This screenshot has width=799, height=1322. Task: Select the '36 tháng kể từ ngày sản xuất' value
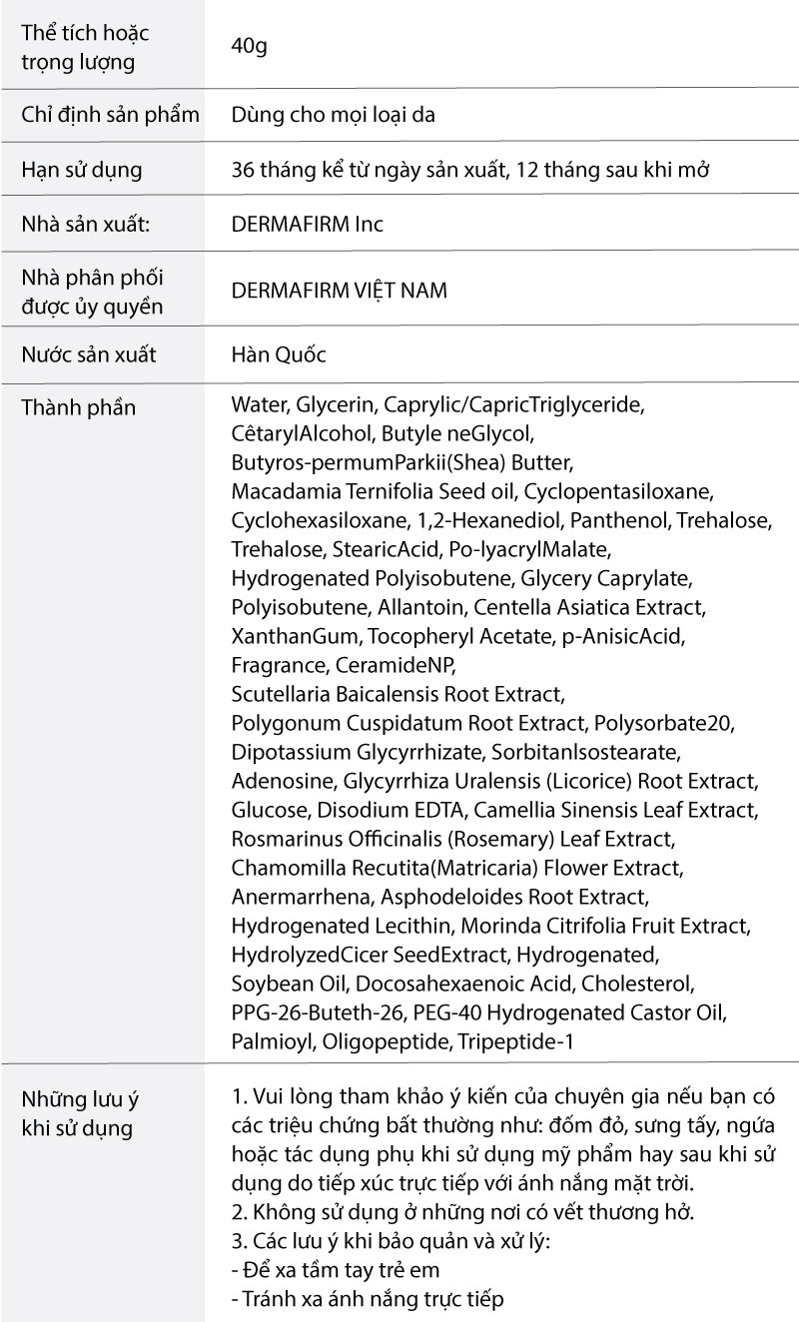[366, 170]
